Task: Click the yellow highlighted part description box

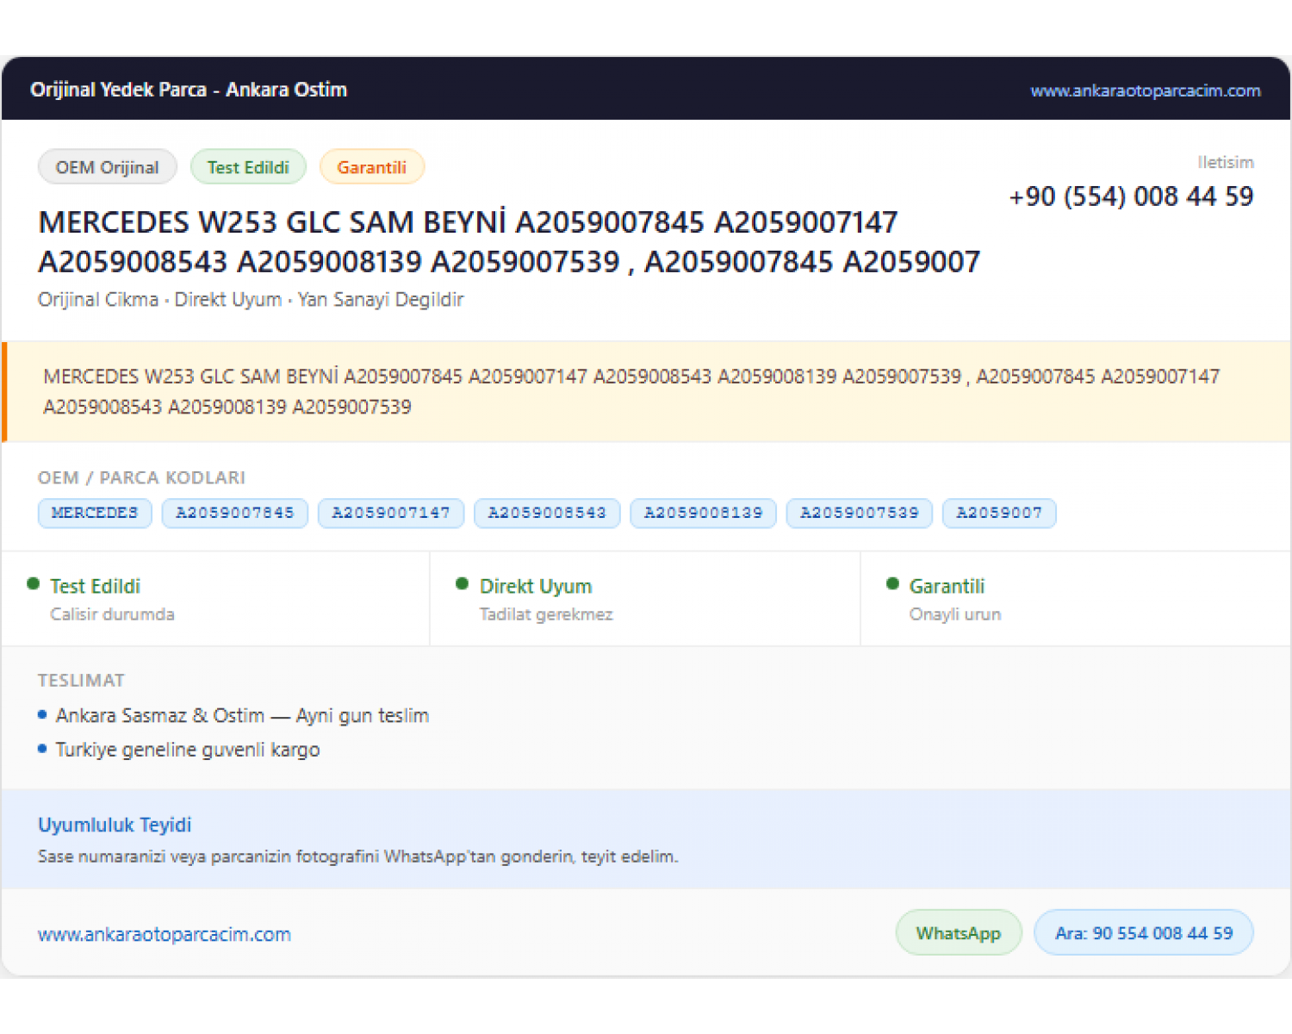Action: 646,392
